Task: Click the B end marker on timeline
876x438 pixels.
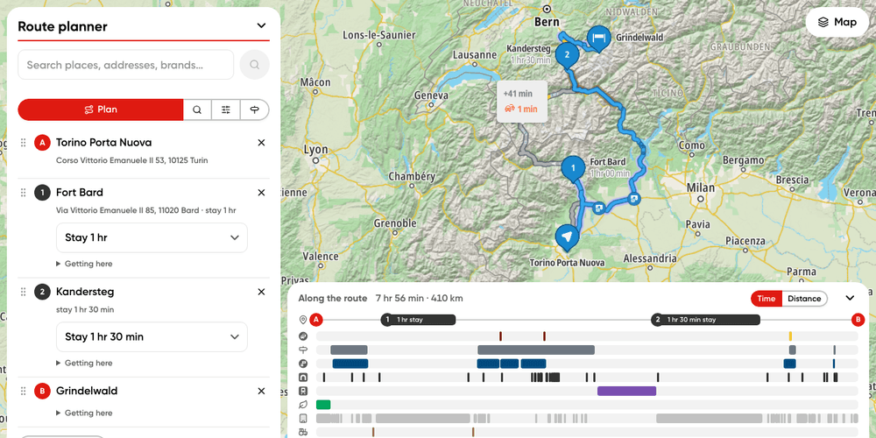Action: point(858,320)
